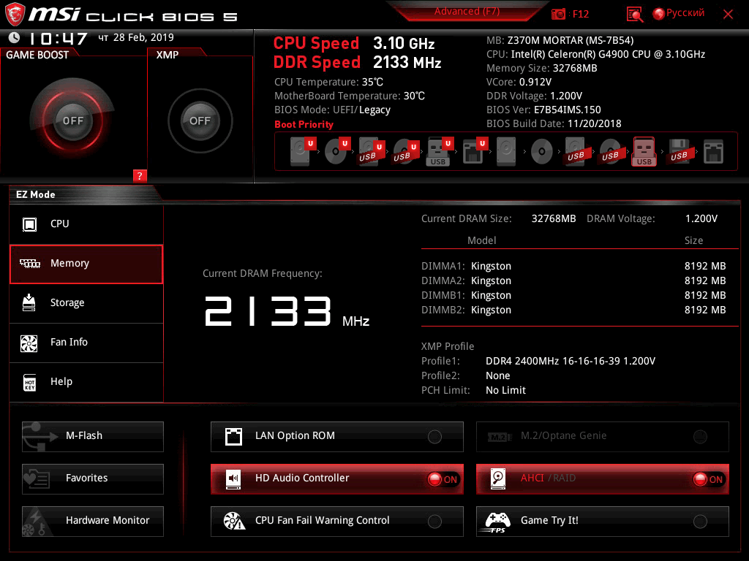Select the Memory section
749x561 pixels.
point(86,264)
